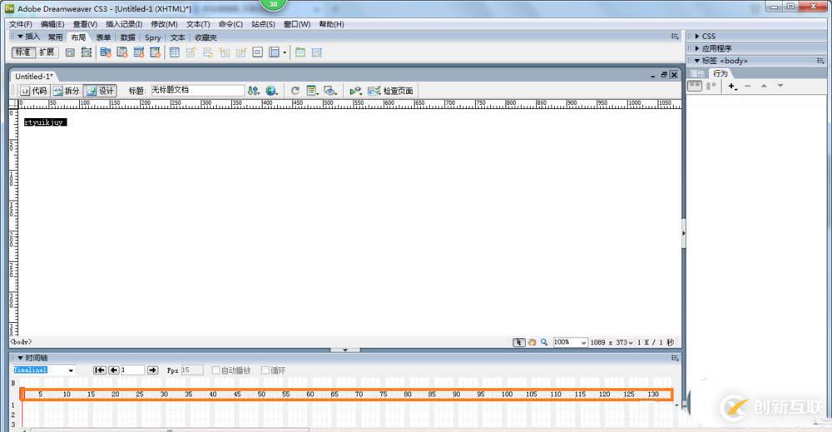Click the Draw AP Div icon

coord(87,52)
